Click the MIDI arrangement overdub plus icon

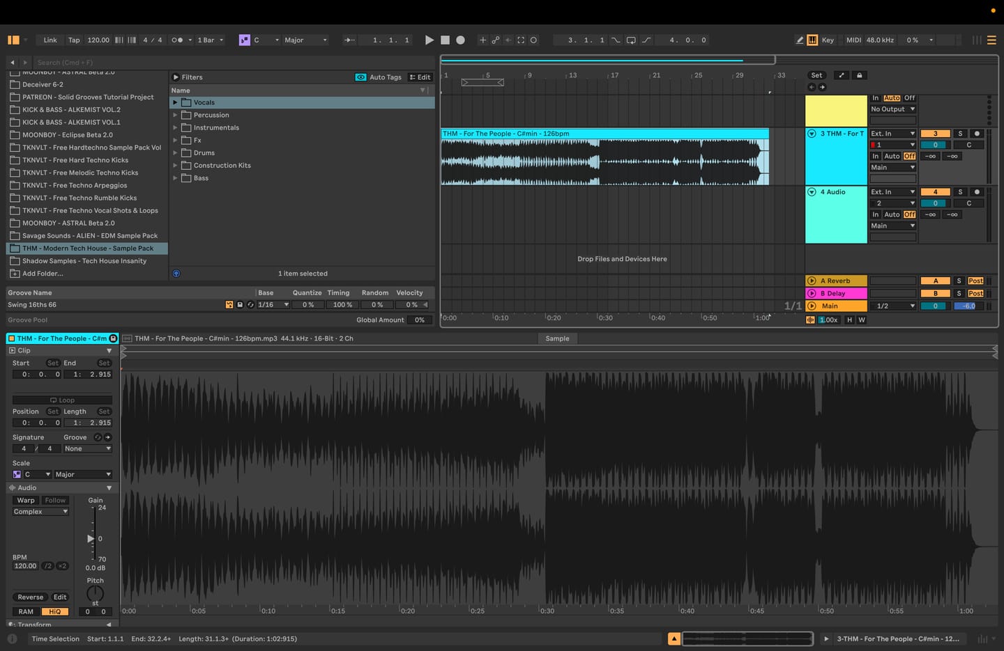(482, 40)
